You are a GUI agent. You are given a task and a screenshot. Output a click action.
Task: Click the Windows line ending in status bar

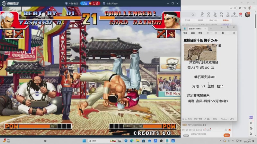point(224,119)
